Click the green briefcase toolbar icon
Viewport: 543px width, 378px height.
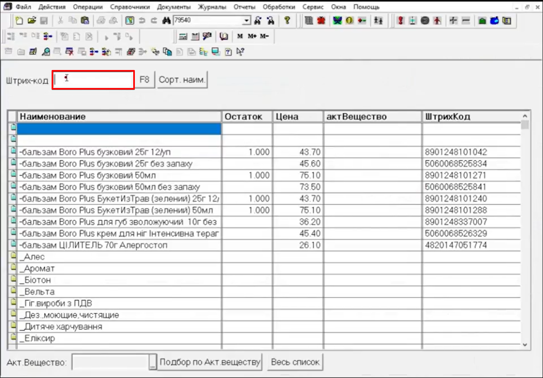[482, 20]
